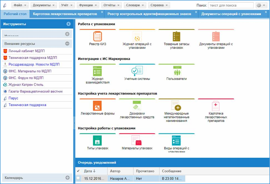Open the Лекарственные формы icon
The width and height of the screenshot is (270, 184).
(x=97, y=106)
